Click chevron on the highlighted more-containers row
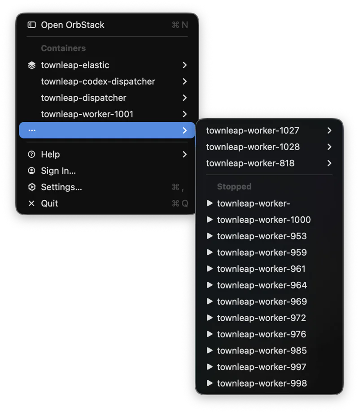 tap(184, 130)
